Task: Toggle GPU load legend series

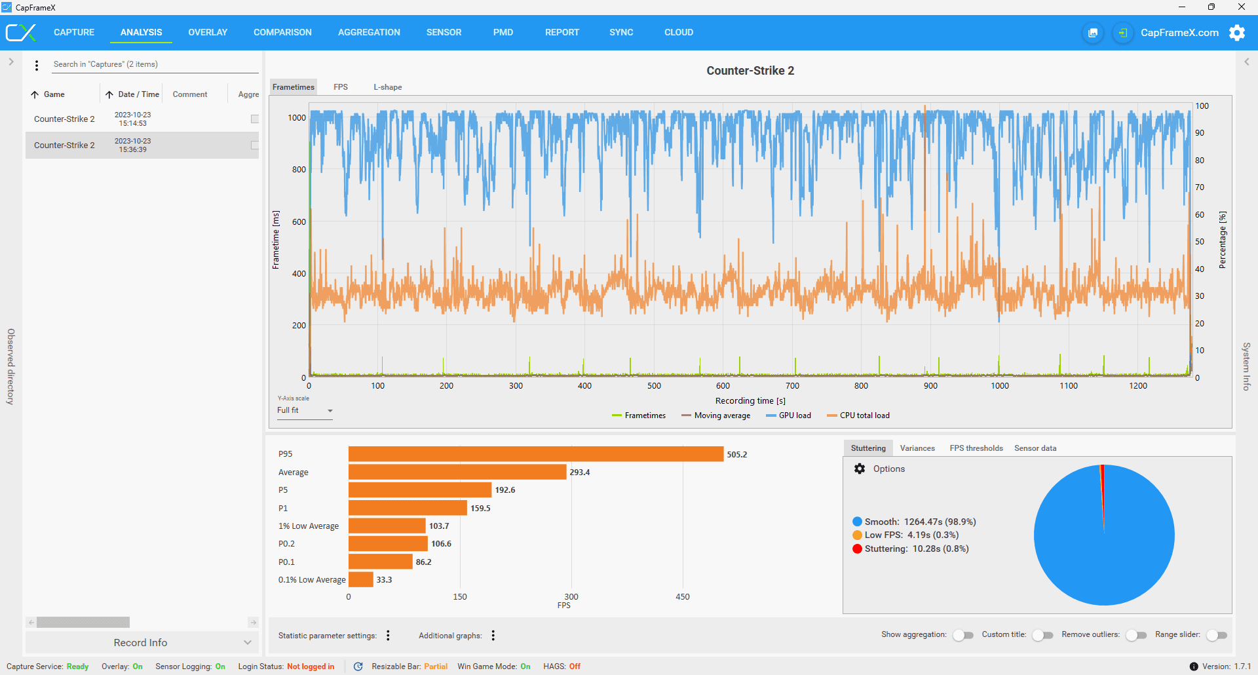Action: pyautogui.click(x=788, y=415)
